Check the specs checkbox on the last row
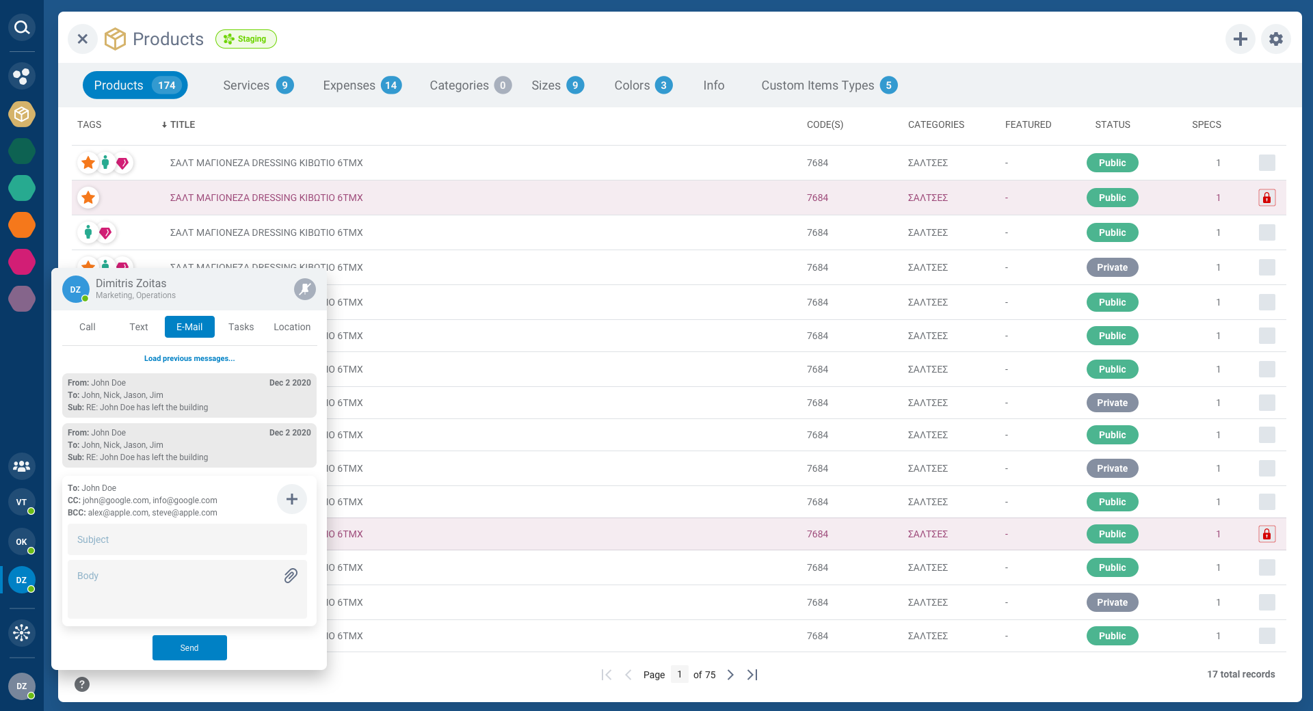 (x=1268, y=636)
